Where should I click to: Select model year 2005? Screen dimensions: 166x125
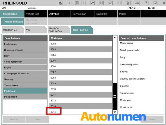point(81,61)
